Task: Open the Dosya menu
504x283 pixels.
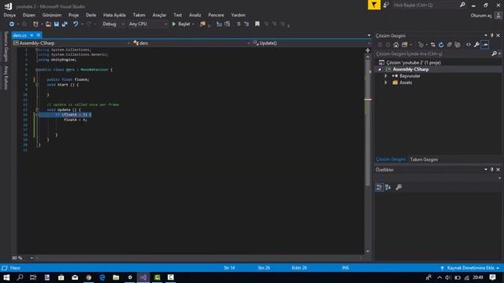Action: (9, 15)
